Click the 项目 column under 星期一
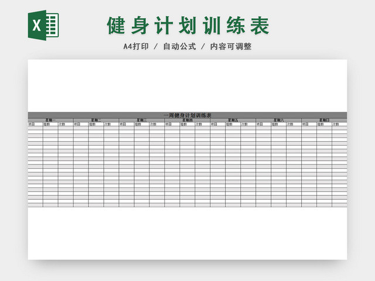 click(35, 124)
